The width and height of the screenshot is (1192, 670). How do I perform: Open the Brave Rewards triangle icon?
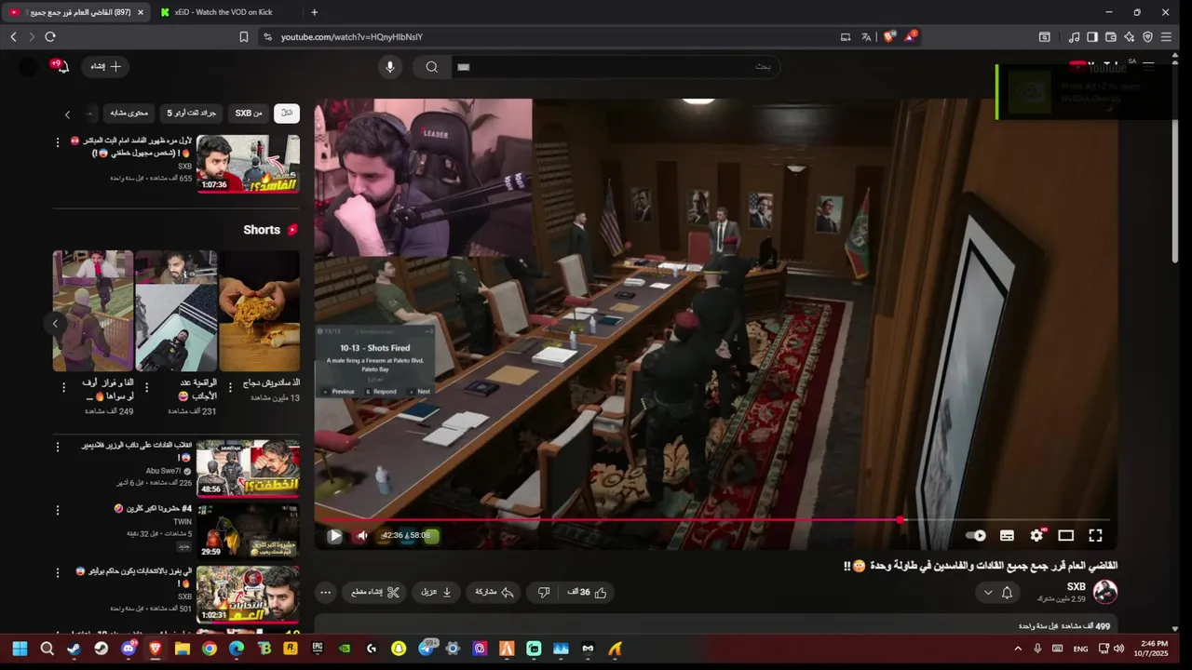coord(911,37)
